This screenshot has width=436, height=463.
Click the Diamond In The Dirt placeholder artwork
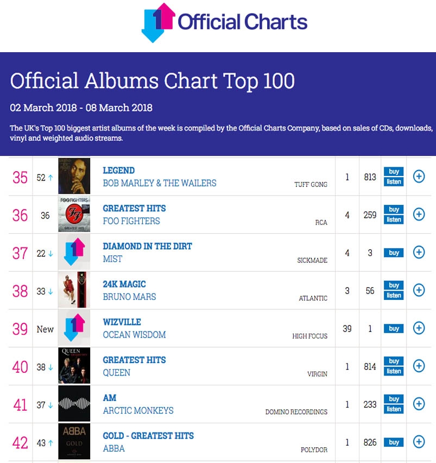click(x=74, y=252)
